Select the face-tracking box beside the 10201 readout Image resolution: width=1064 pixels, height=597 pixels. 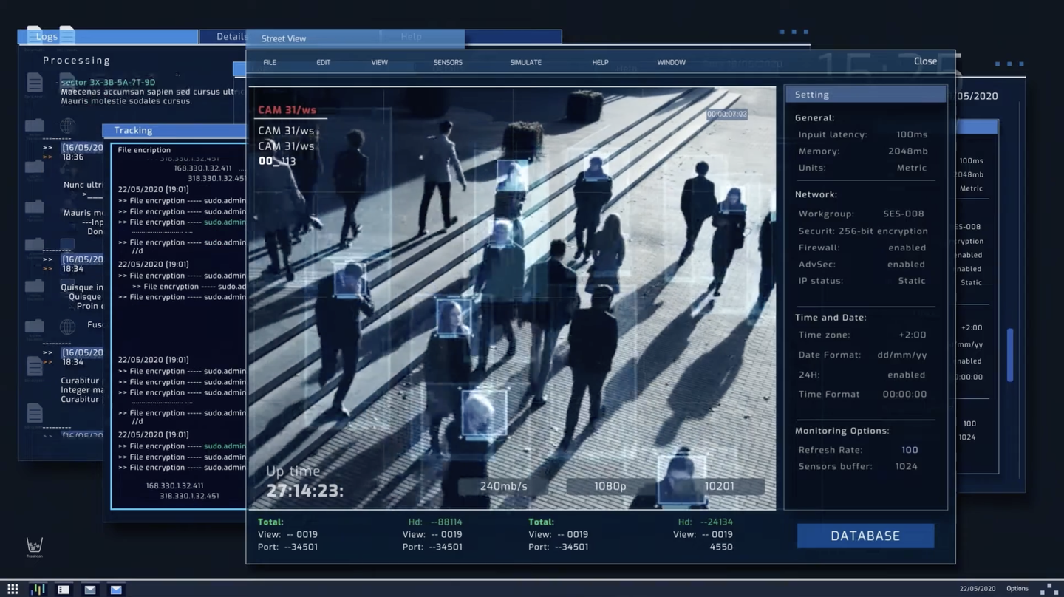pyautogui.click(x=681, y=480)
